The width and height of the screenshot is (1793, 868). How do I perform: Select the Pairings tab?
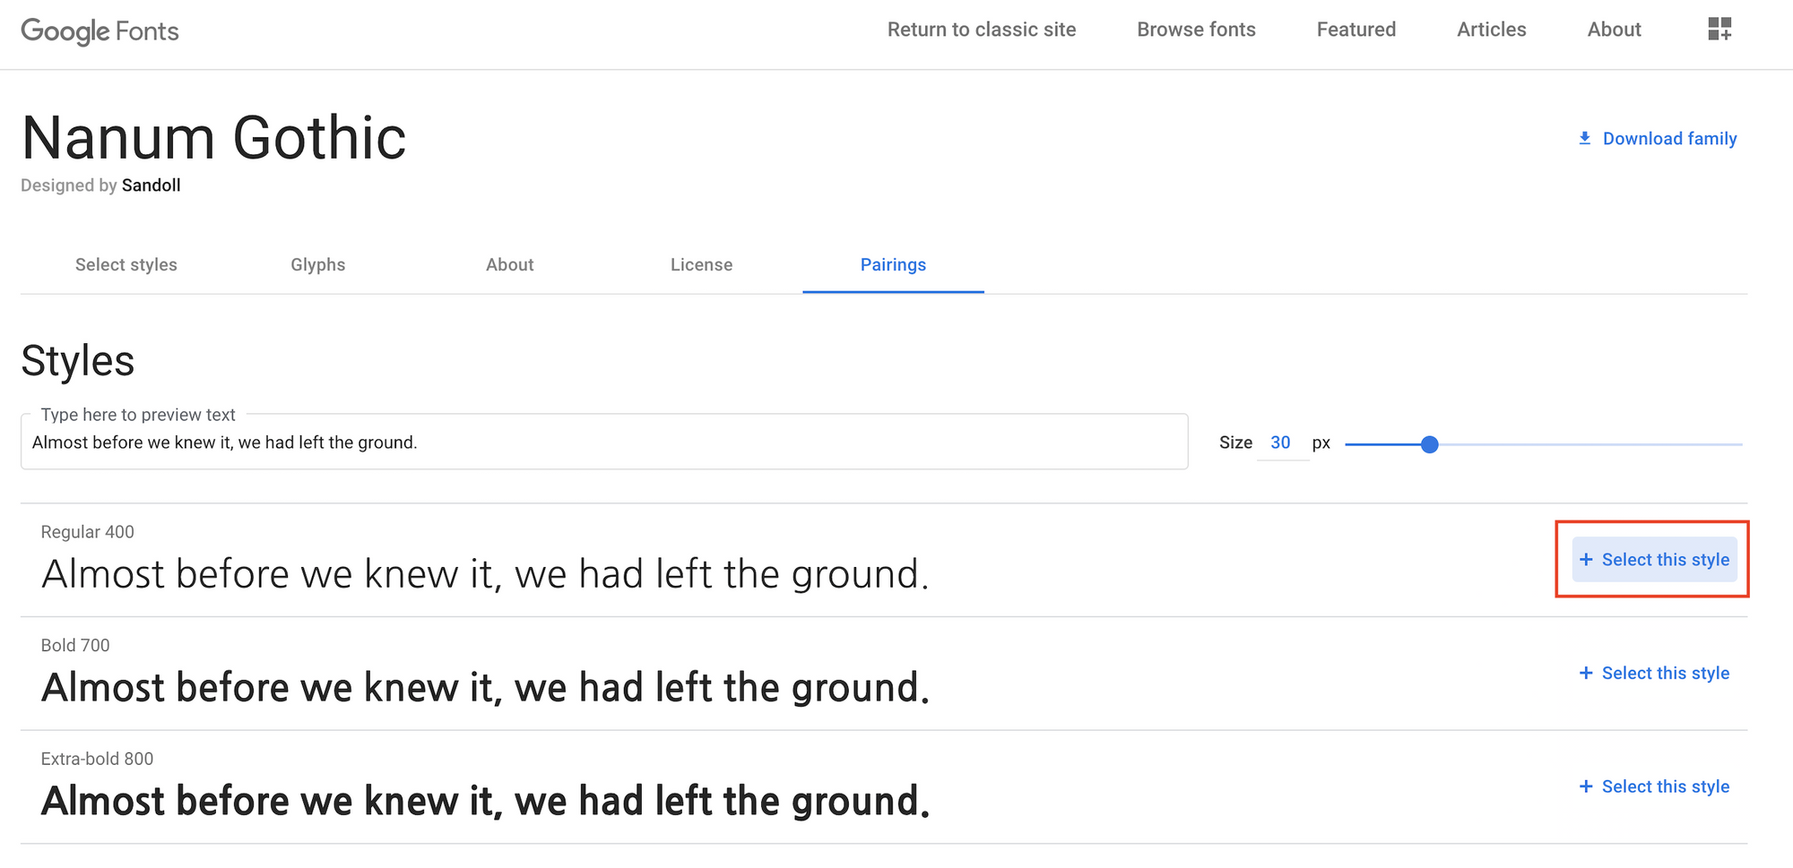click(x=894, y=265)
